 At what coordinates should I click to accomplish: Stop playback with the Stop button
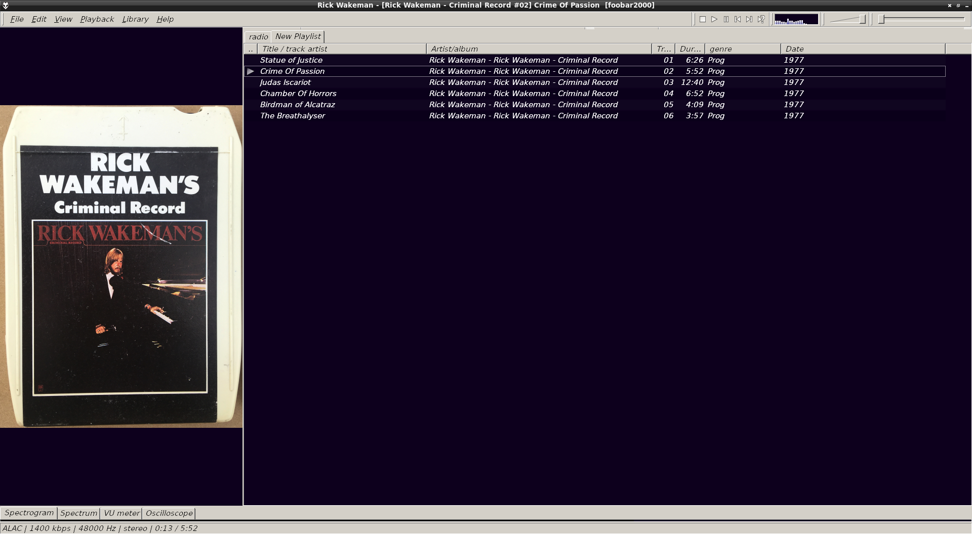[x=703, y=19]
